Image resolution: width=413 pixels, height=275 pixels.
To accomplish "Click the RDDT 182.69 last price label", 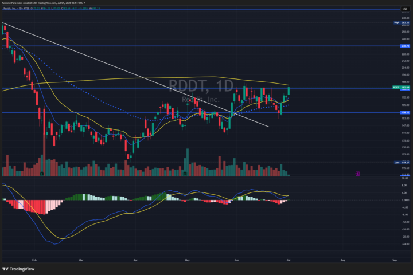I will [x=401, y=87].
